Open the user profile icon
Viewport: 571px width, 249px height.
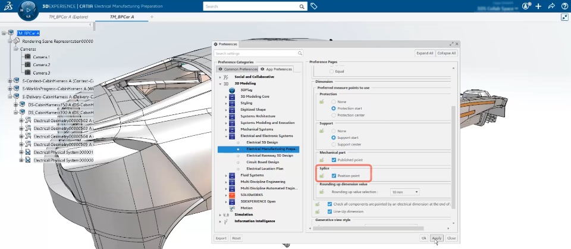(x=526, y=6)
